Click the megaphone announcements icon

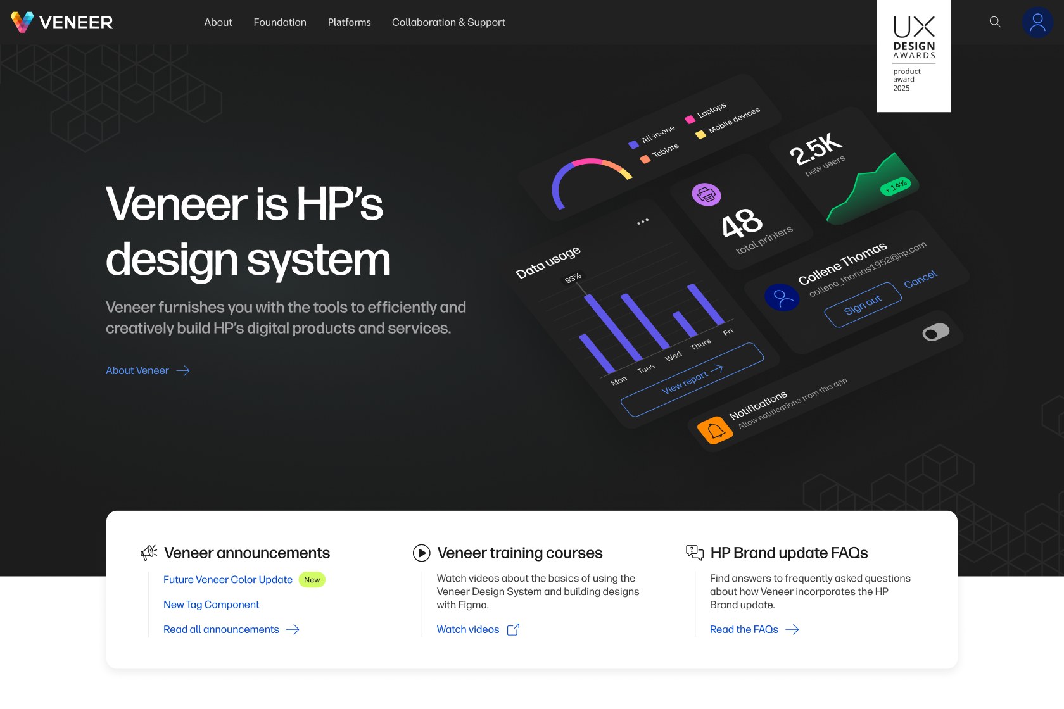coord(149,553)
